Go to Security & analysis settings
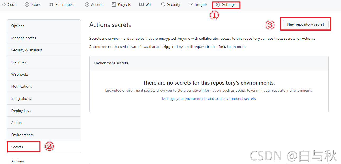Screen dimensions: 341x164 tap(26, 50)
